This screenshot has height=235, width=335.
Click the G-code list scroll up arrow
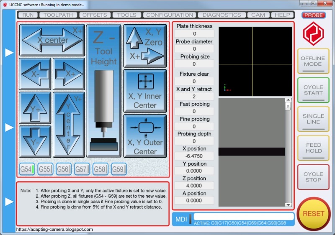tap(288, 100)
